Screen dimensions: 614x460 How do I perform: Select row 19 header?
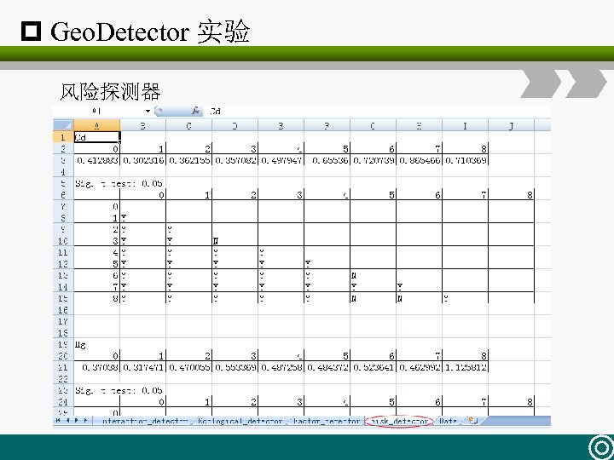(63, 344)
